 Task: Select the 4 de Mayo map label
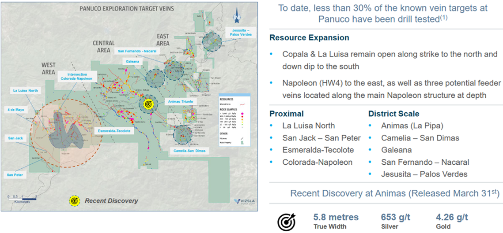(x=16, y=109)
